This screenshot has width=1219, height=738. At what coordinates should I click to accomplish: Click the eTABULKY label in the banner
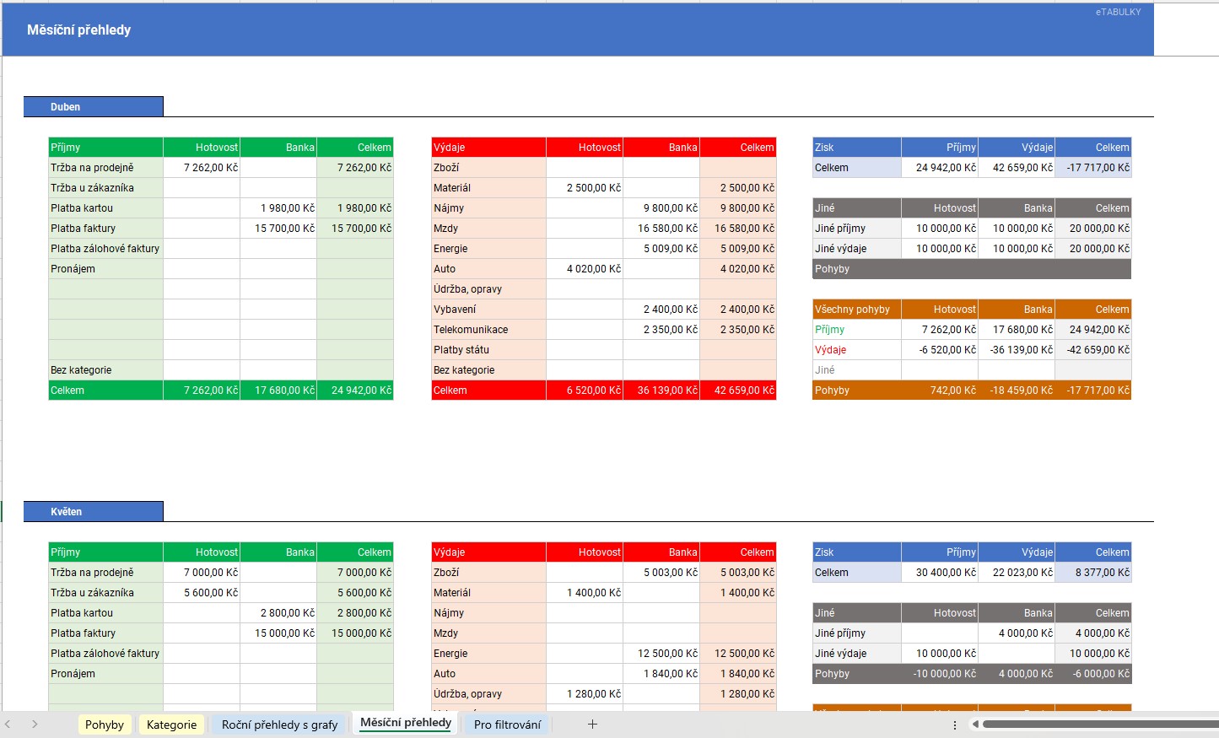[x=1118, y=12]
